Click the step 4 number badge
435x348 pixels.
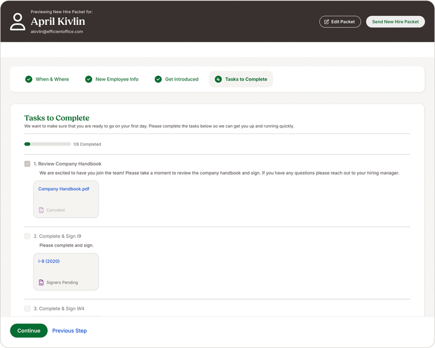[x=218, y=79]
